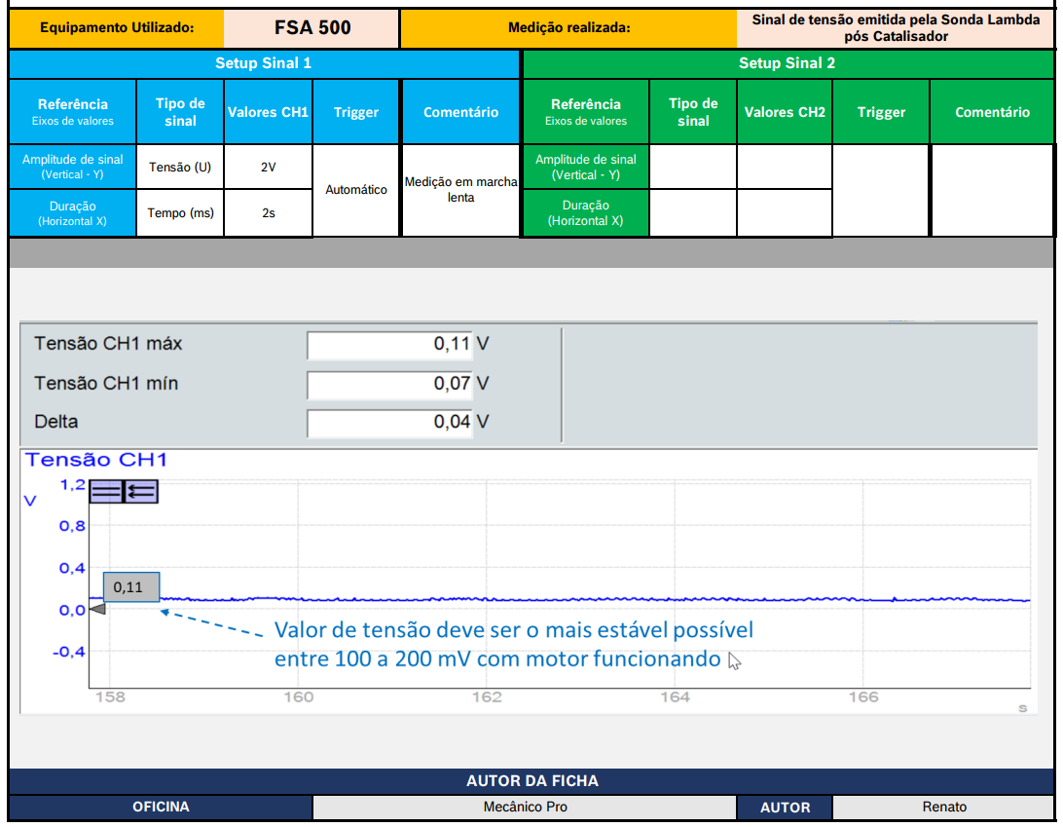Select the Tensão (U) cell
1063x827 pixels.
tap(180, 167)
